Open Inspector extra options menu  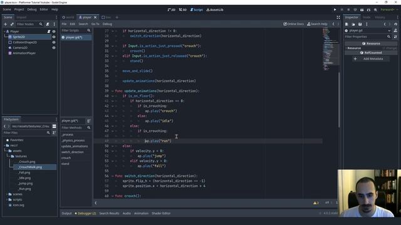pyautogui.click(x=367, y=24)
